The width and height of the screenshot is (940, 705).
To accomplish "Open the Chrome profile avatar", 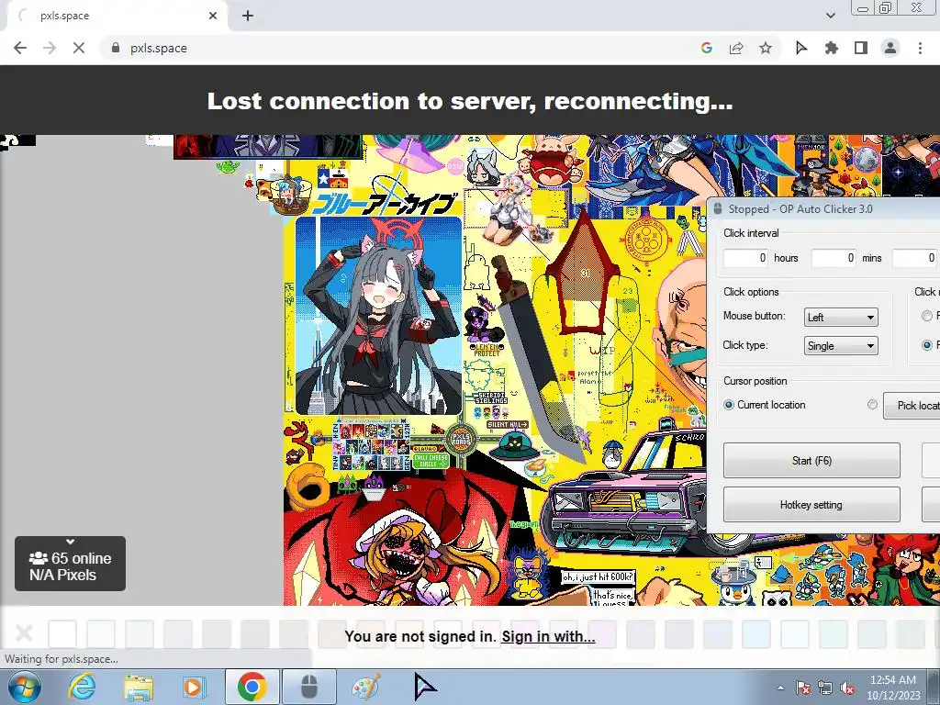I will (890, 48).
